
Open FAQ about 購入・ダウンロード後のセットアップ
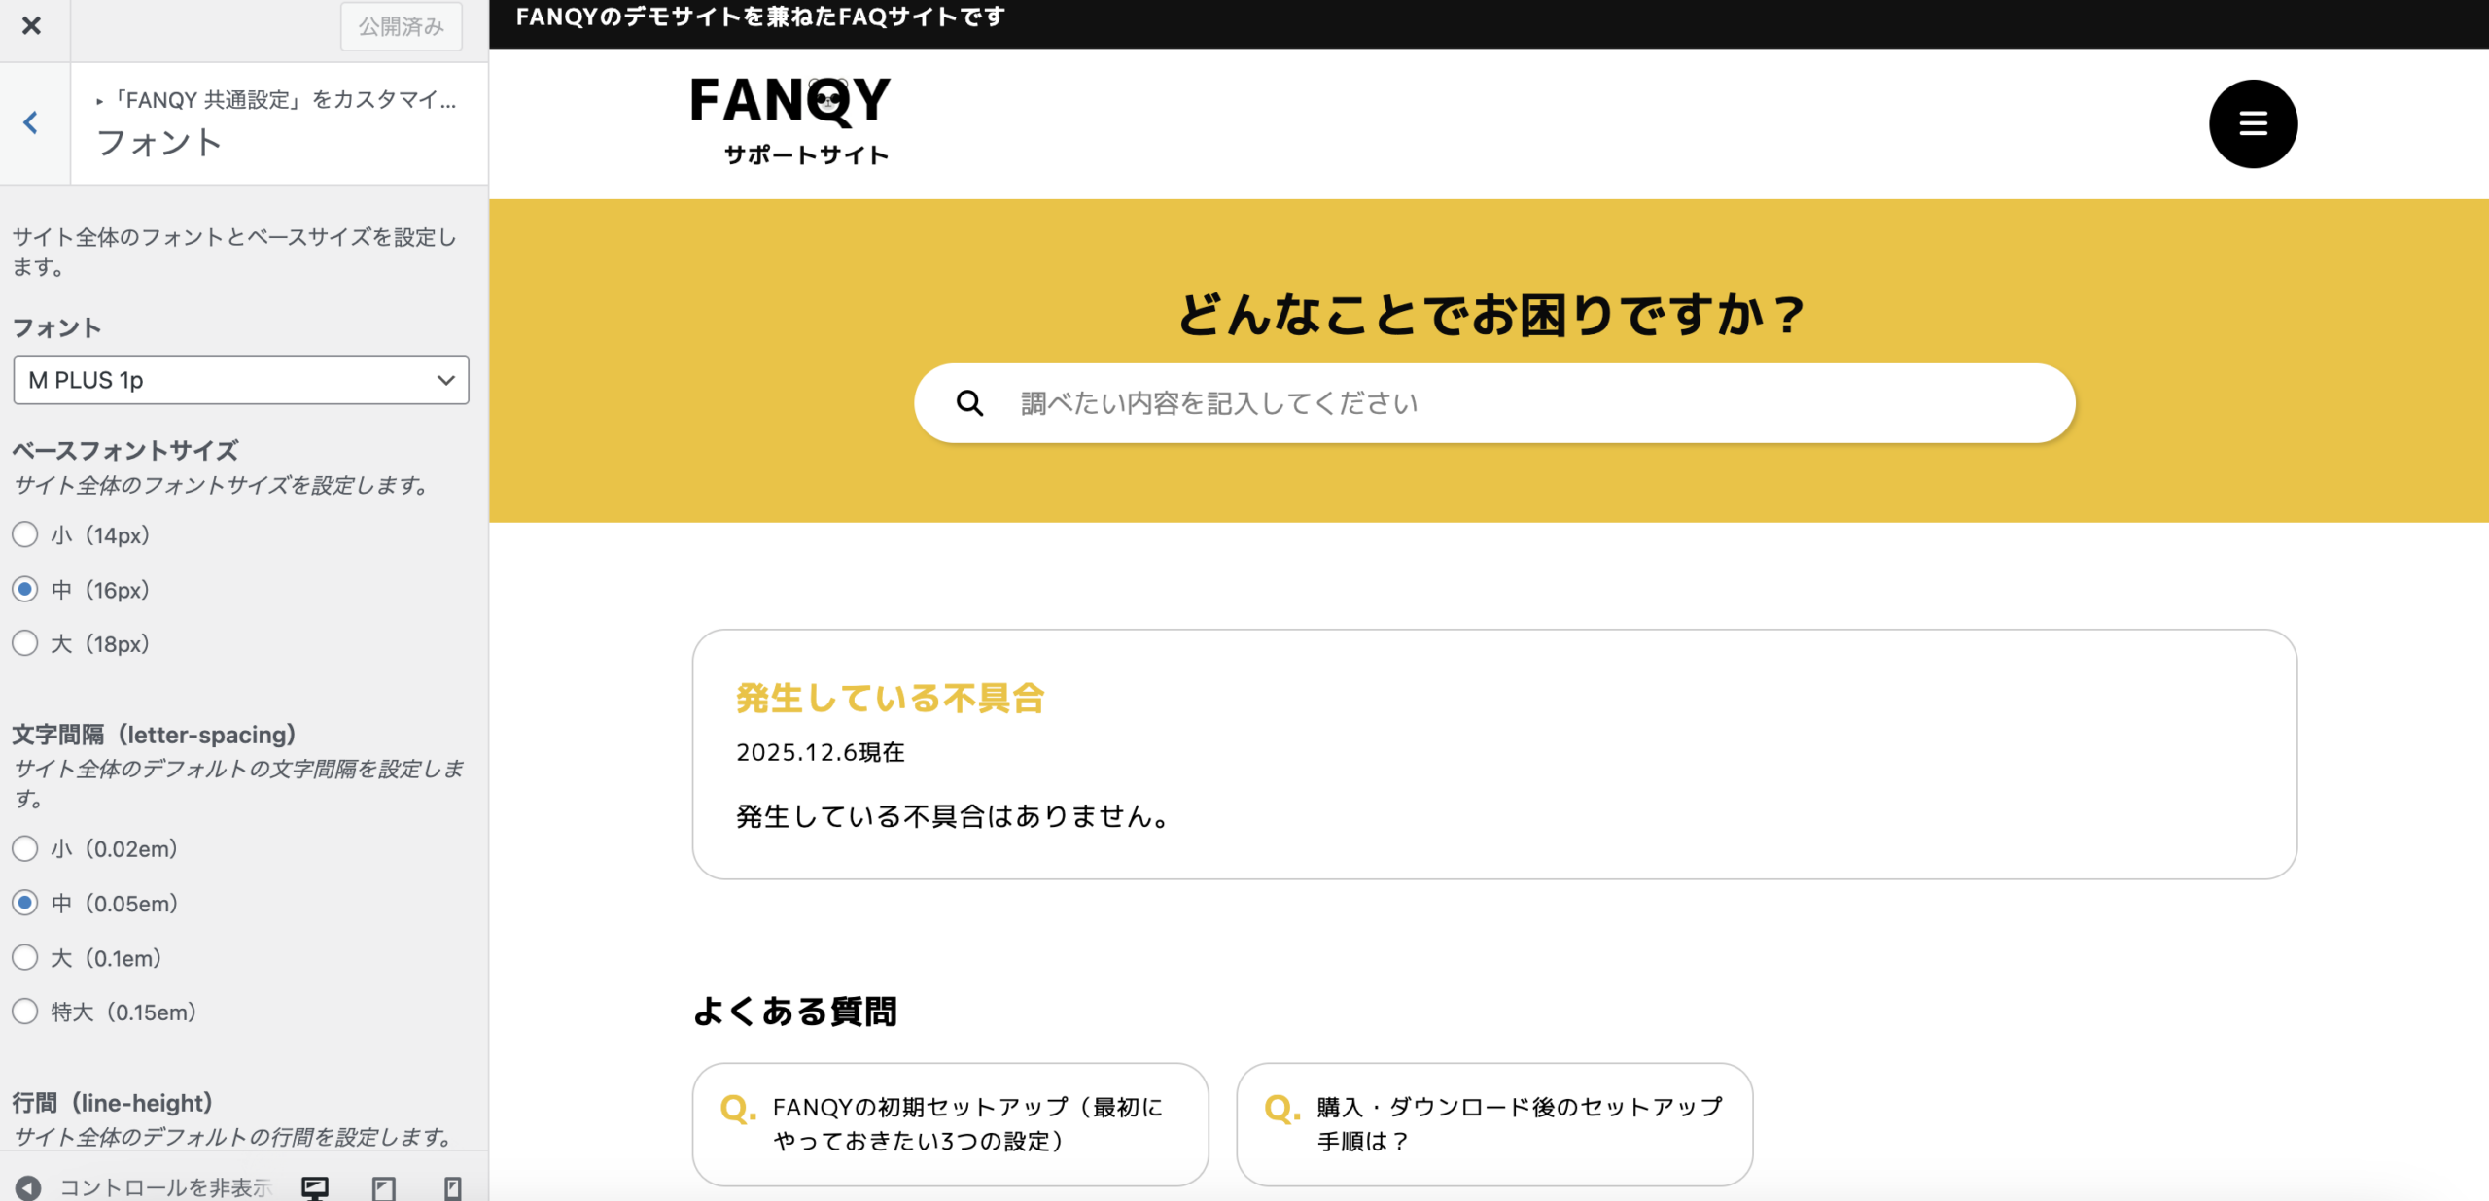click(x=1494, y=1124)
